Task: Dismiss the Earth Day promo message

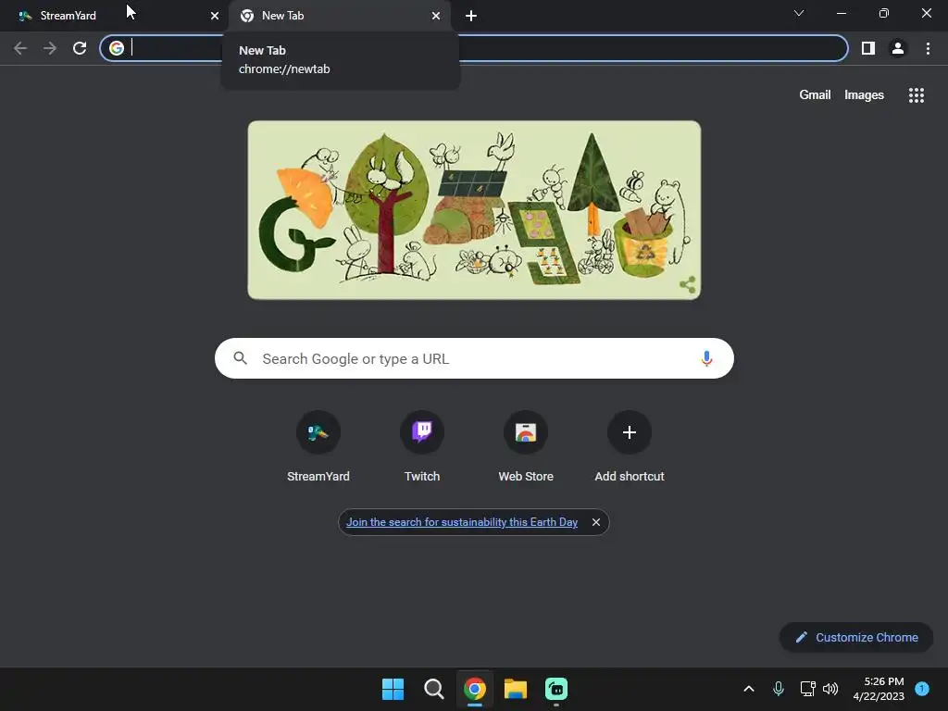Action: pyautogui.click(x=596, y=522)
